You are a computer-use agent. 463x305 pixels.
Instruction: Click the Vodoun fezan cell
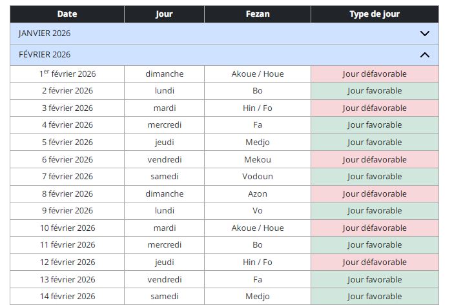tap(258, 177)
